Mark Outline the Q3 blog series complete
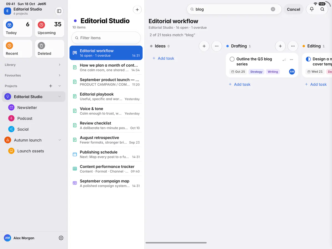Image resolution: width=332 pixels, height=249 pixels. 232,59
